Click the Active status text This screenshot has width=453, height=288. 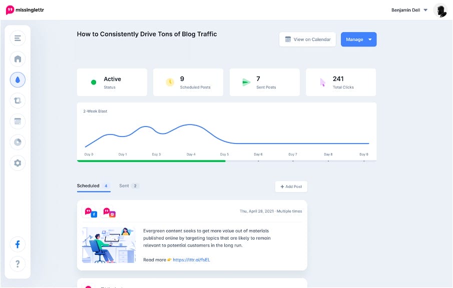[113, 79]
